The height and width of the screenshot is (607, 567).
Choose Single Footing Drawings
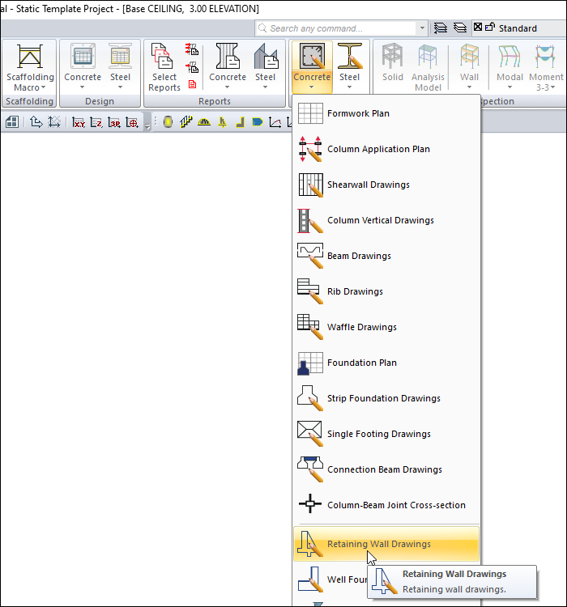386,434
